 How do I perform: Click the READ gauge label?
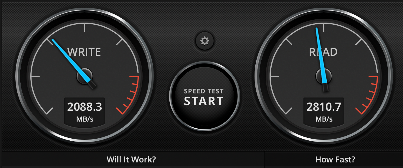(323, 52)
